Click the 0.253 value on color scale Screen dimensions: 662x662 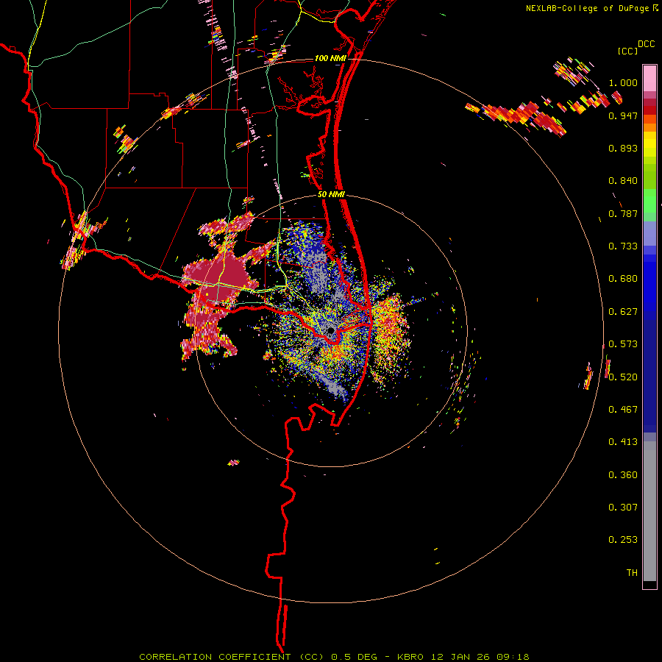click(x=623, y=540)
